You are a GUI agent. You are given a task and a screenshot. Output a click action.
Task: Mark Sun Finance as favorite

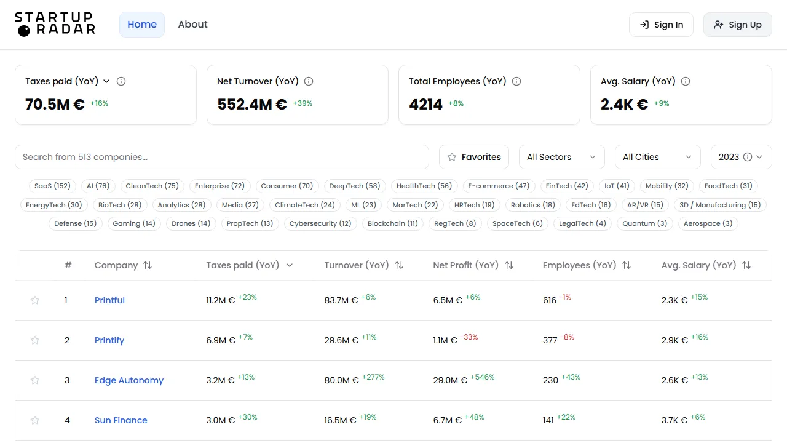34,420
